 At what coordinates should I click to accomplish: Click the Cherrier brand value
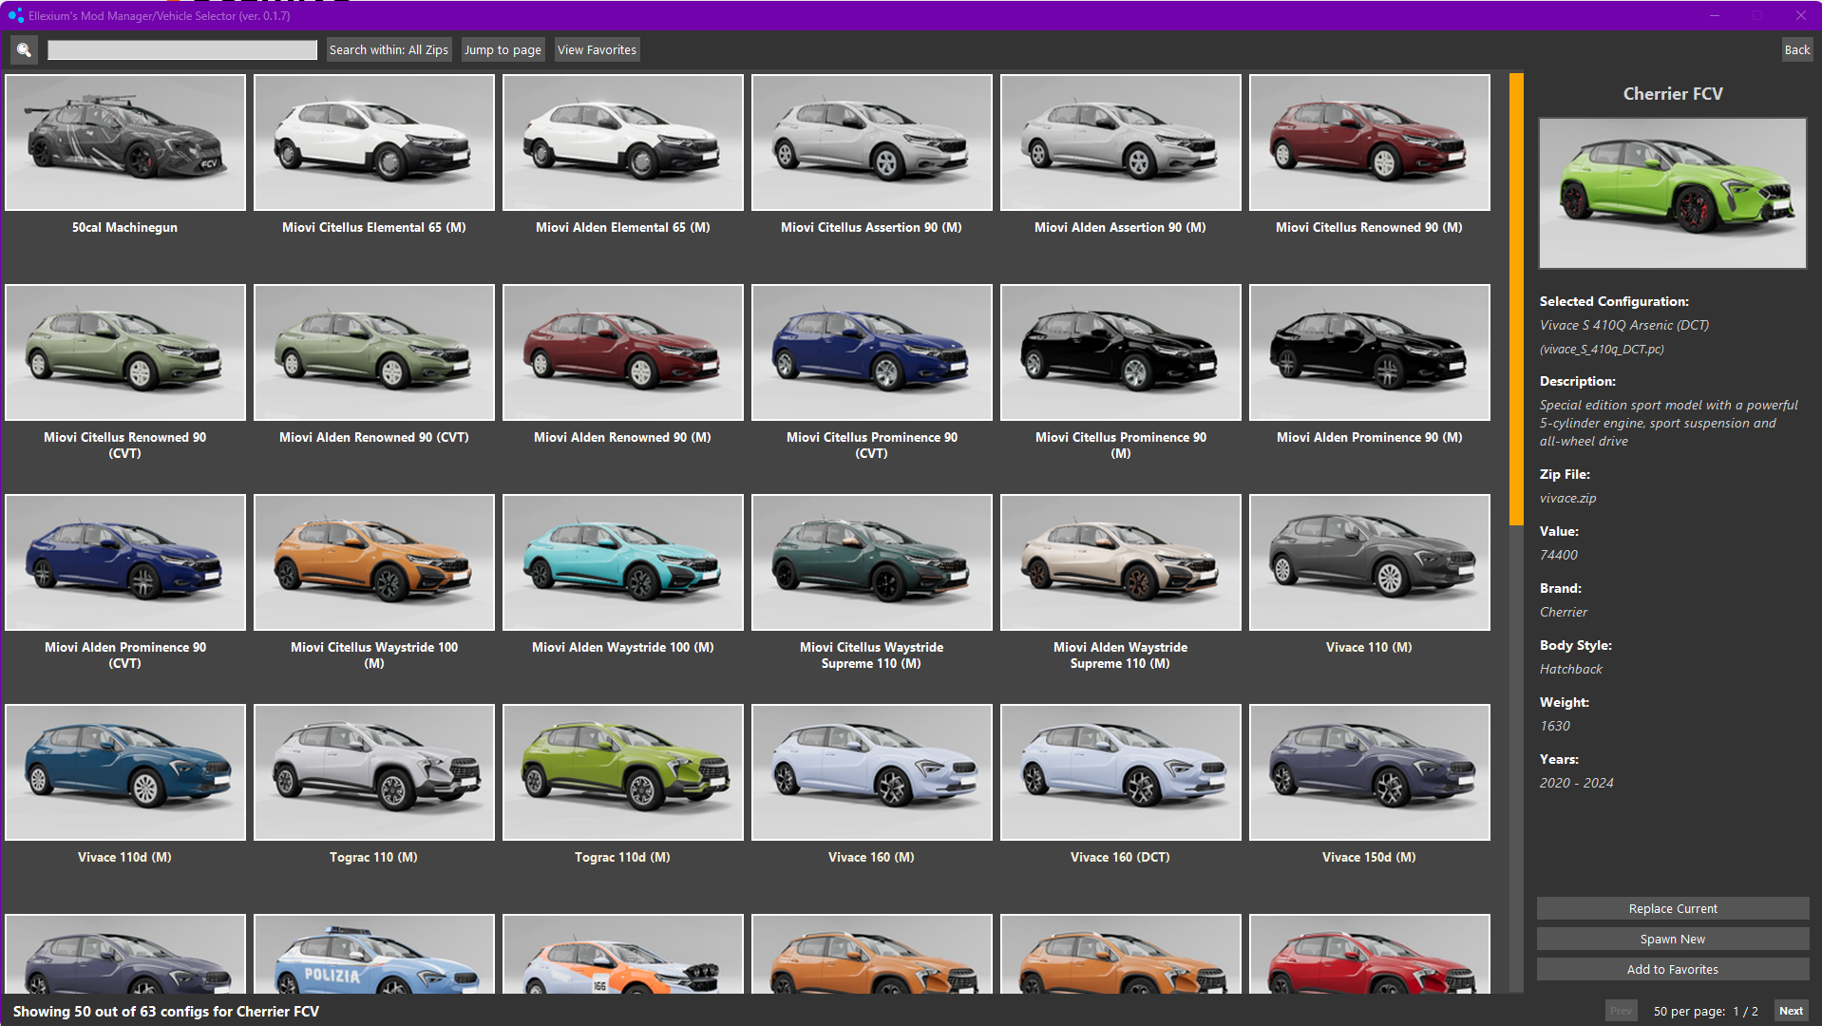1564,612
